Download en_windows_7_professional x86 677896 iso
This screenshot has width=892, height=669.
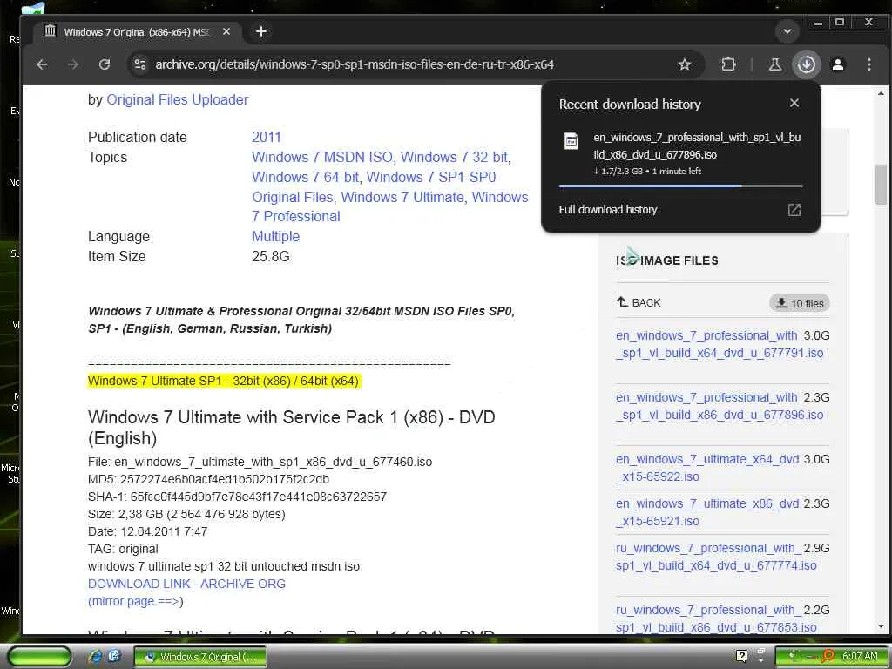click(x=719, y=406)
